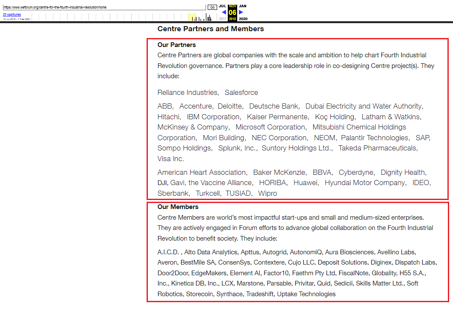
Task: Click the IBM Corporation partner name
Action: point(213,117)
